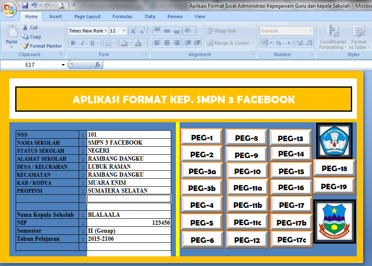
Task: Open the Font dialog launcher
Action: coord(145,54)
